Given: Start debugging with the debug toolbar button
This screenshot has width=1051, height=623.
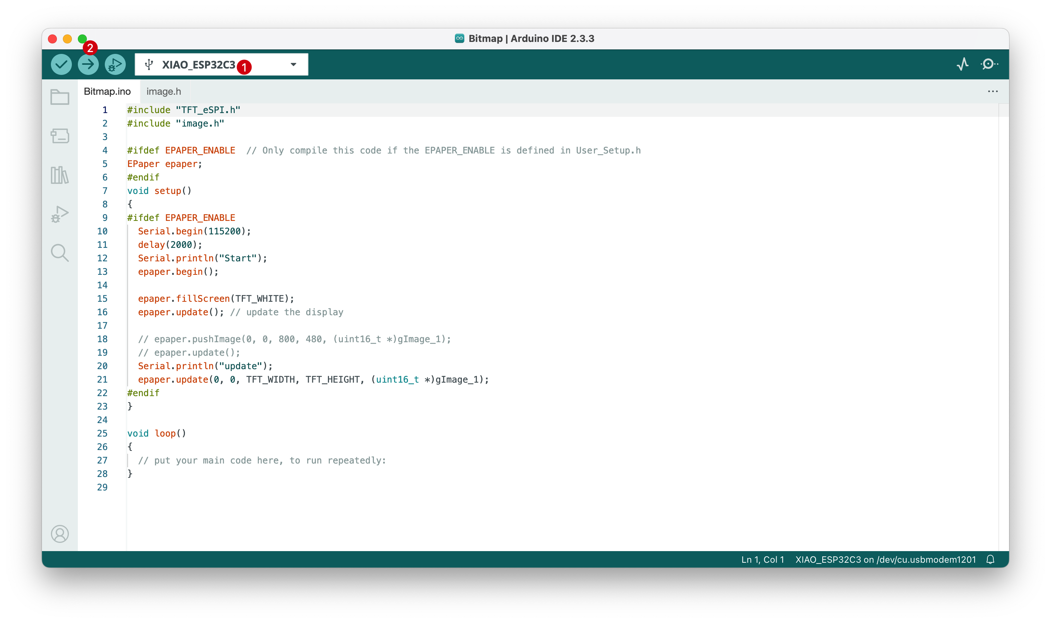Looking at the screenshot, I should pyautogui.click(x=115, y=65).
